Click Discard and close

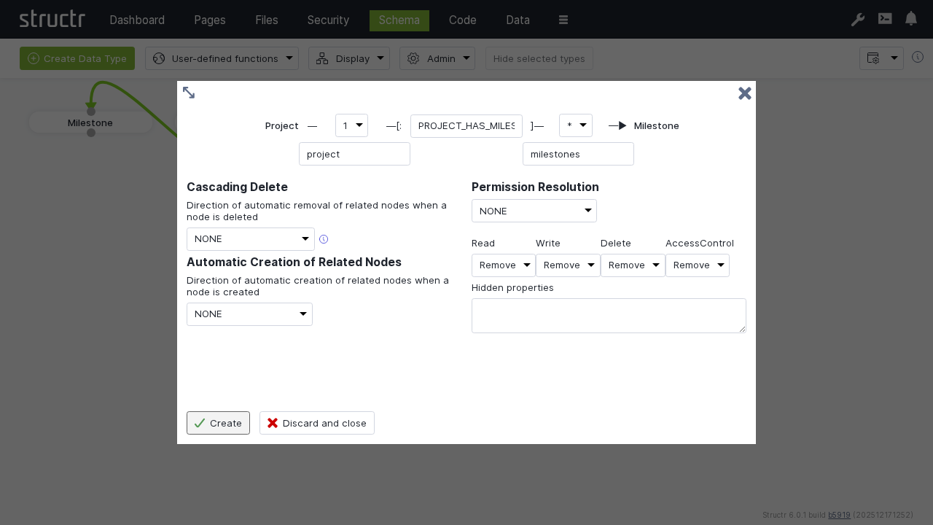[317, 423]
